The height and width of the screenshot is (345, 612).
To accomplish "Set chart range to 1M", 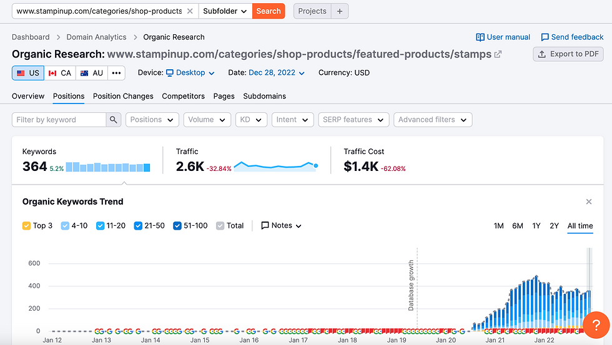I will (498, 226).
